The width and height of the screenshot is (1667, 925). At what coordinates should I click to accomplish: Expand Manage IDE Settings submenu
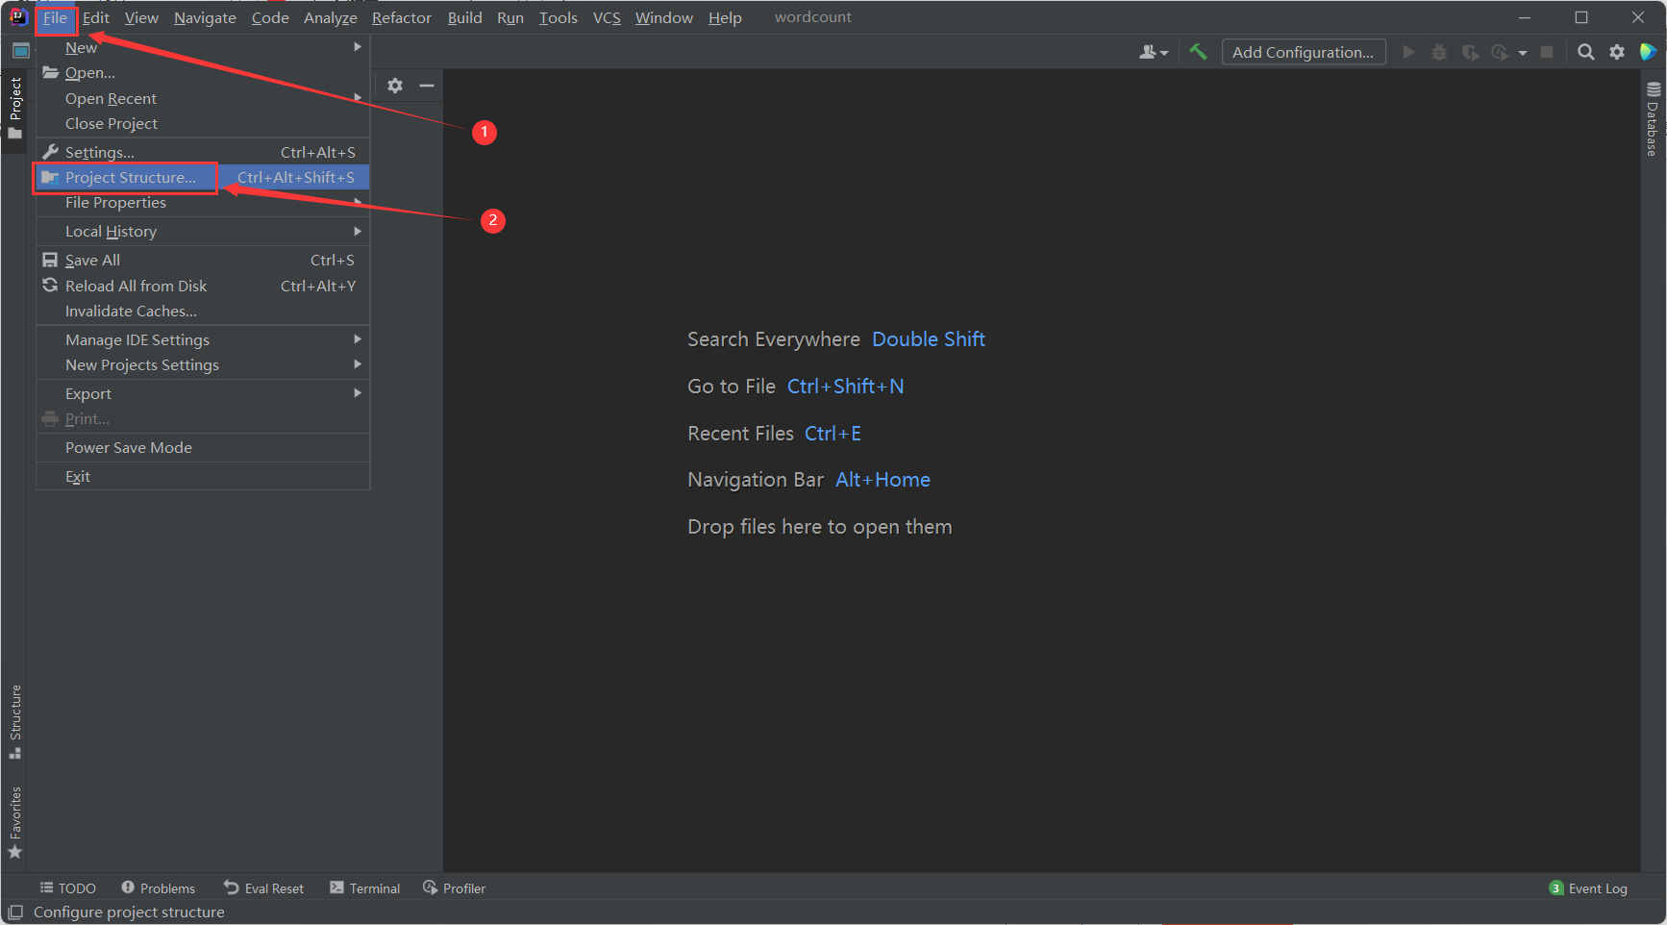point(203,340)
